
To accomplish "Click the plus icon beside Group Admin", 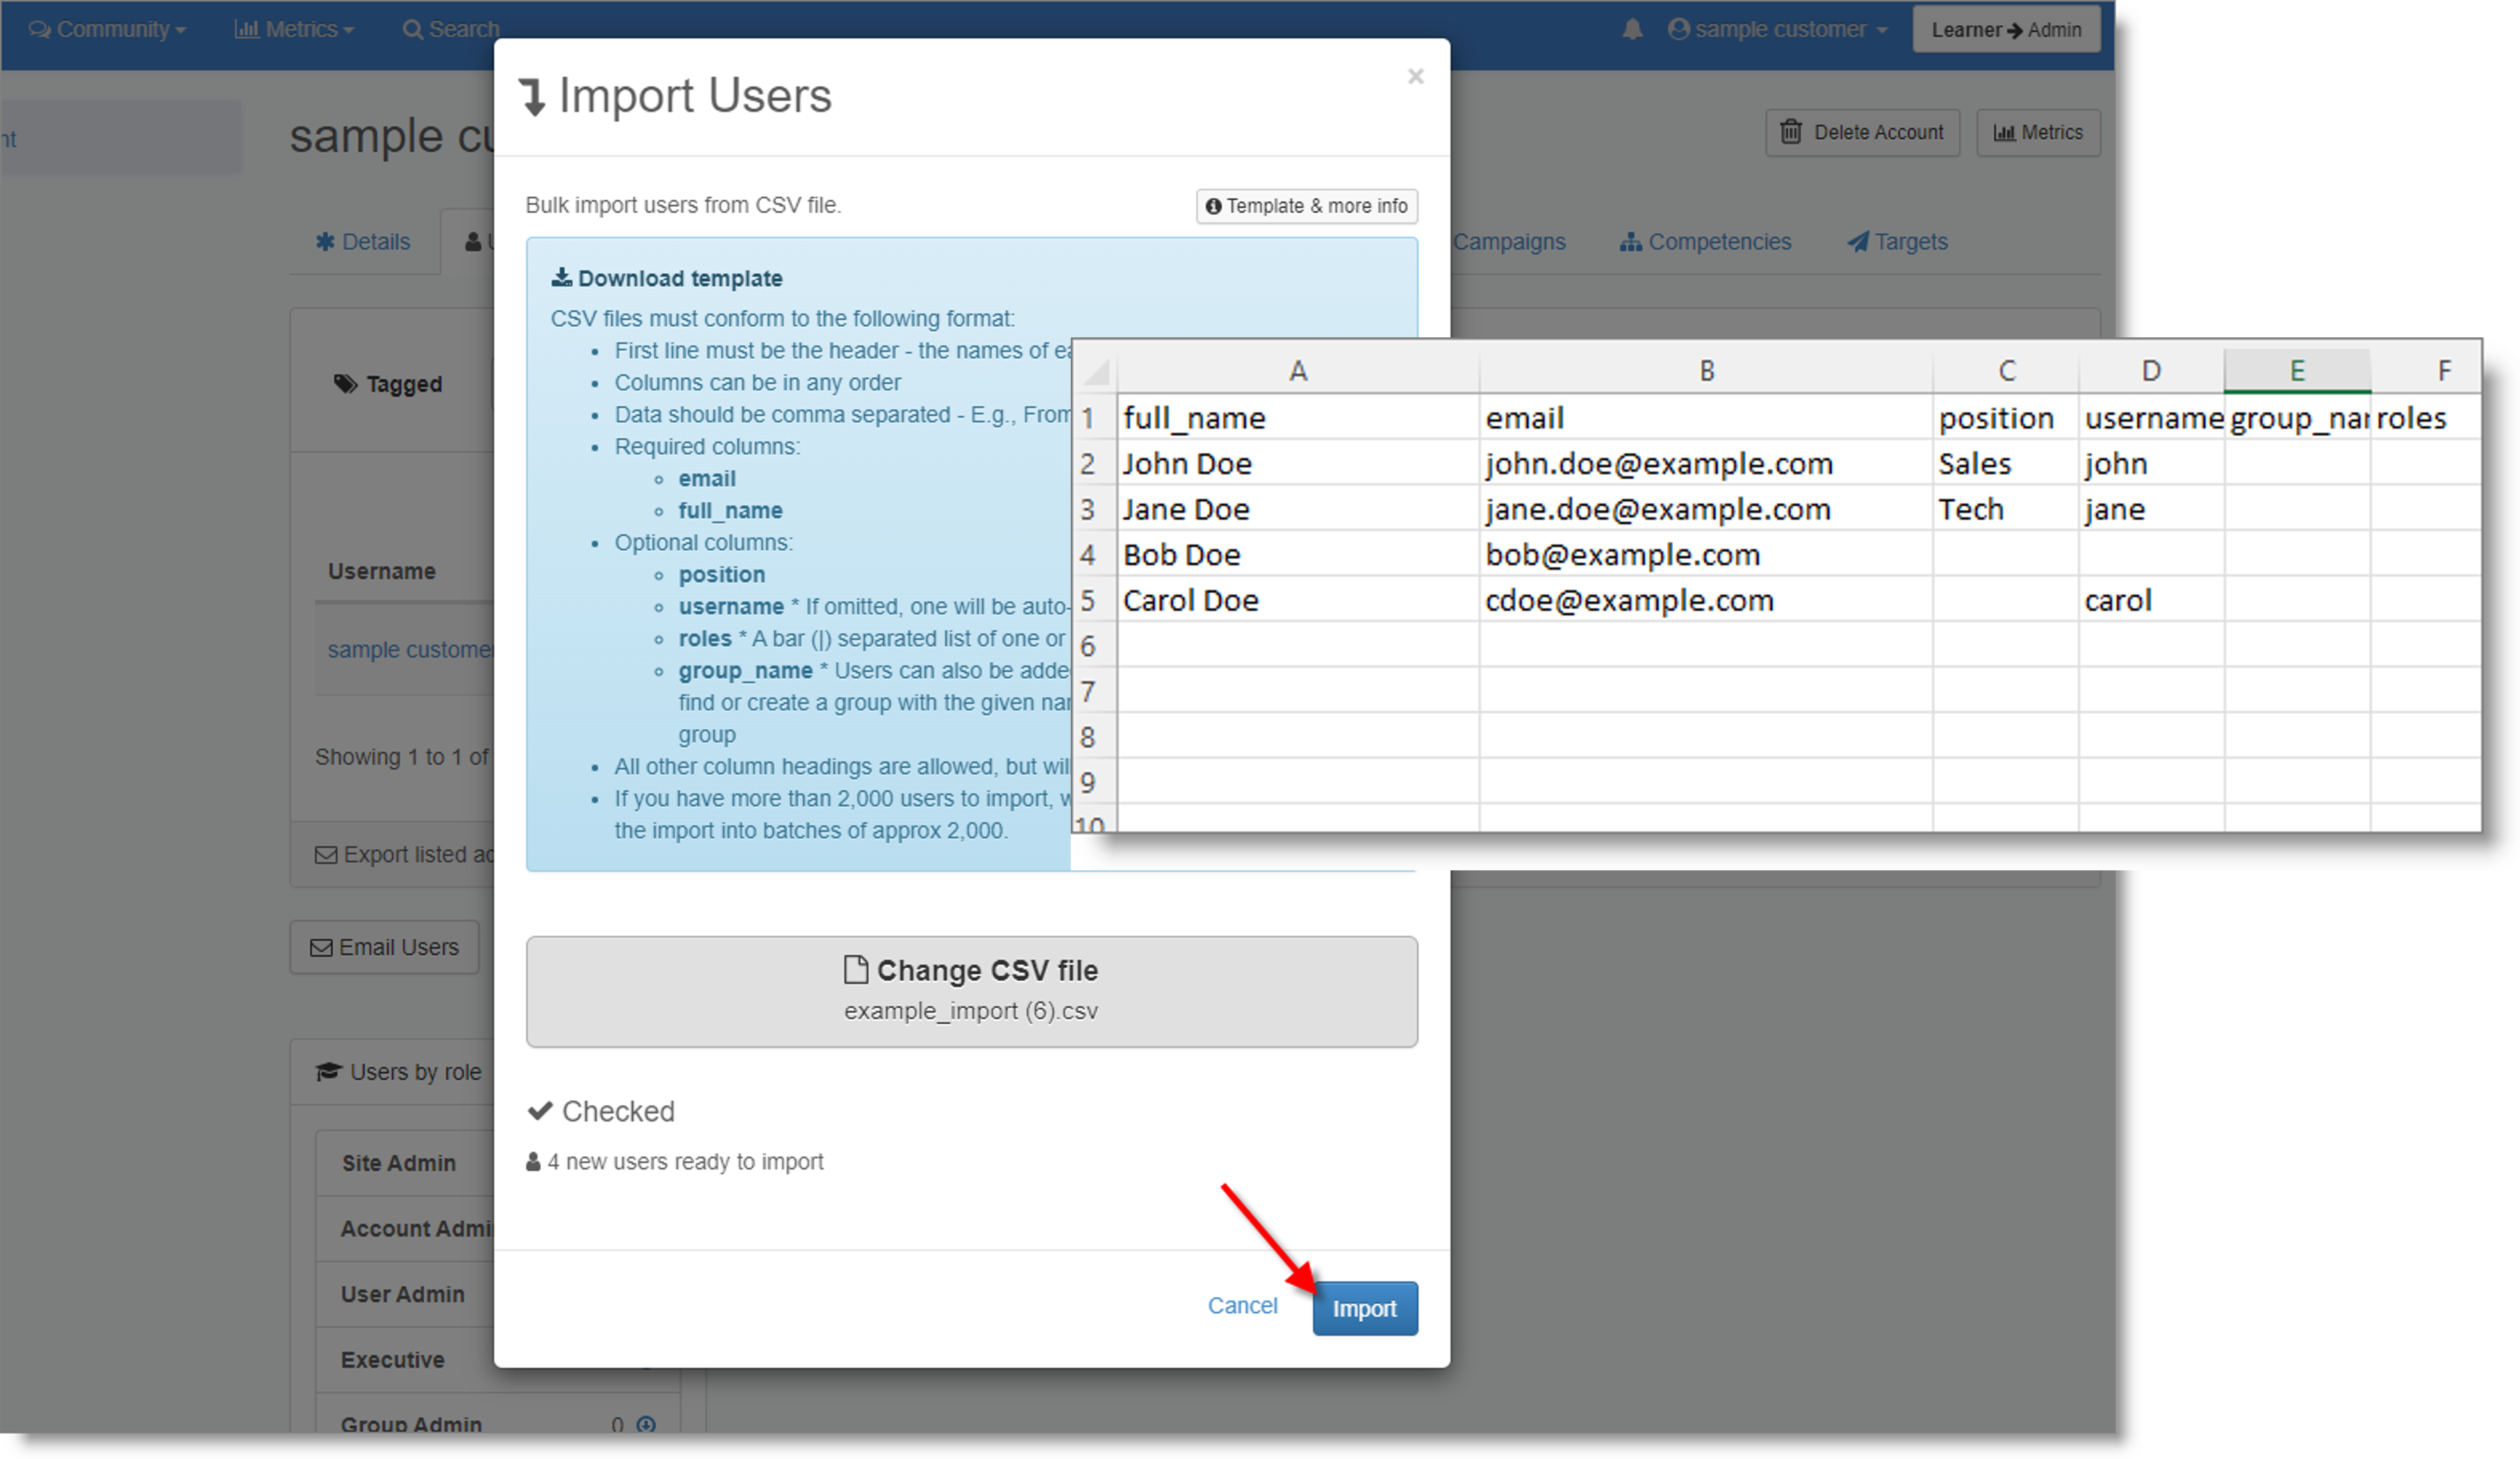I will [646, 1424].
